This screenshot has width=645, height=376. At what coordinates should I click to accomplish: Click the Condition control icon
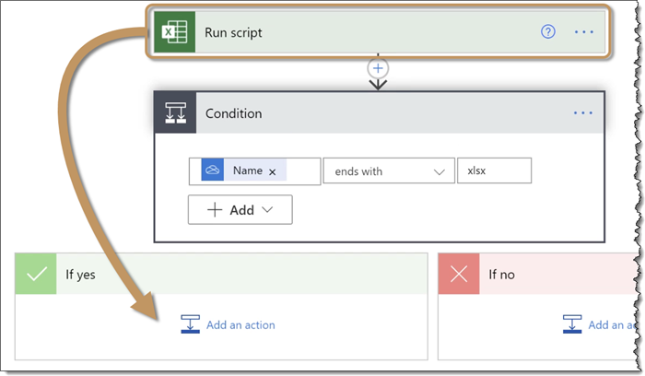tap(175, 113)
